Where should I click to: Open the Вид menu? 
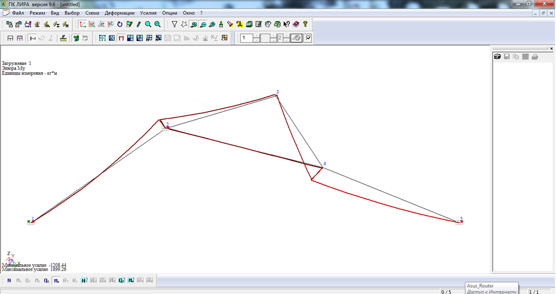(54, 13)
